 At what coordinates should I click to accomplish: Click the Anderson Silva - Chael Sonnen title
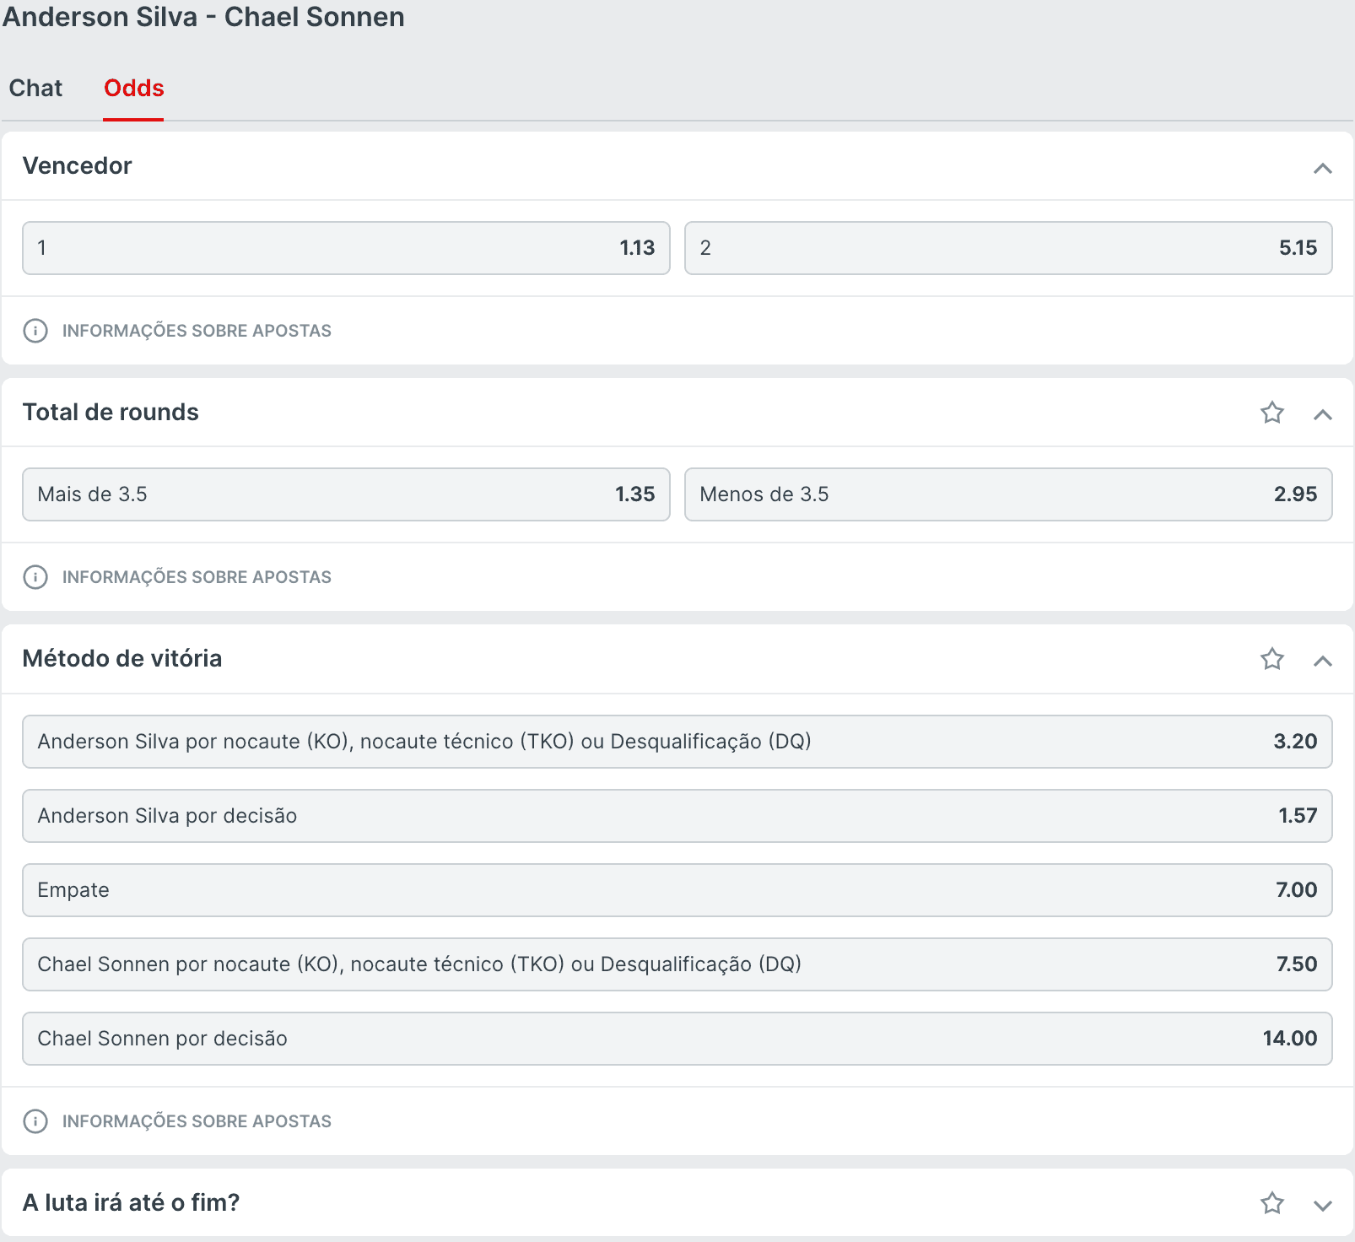(203, 17)
